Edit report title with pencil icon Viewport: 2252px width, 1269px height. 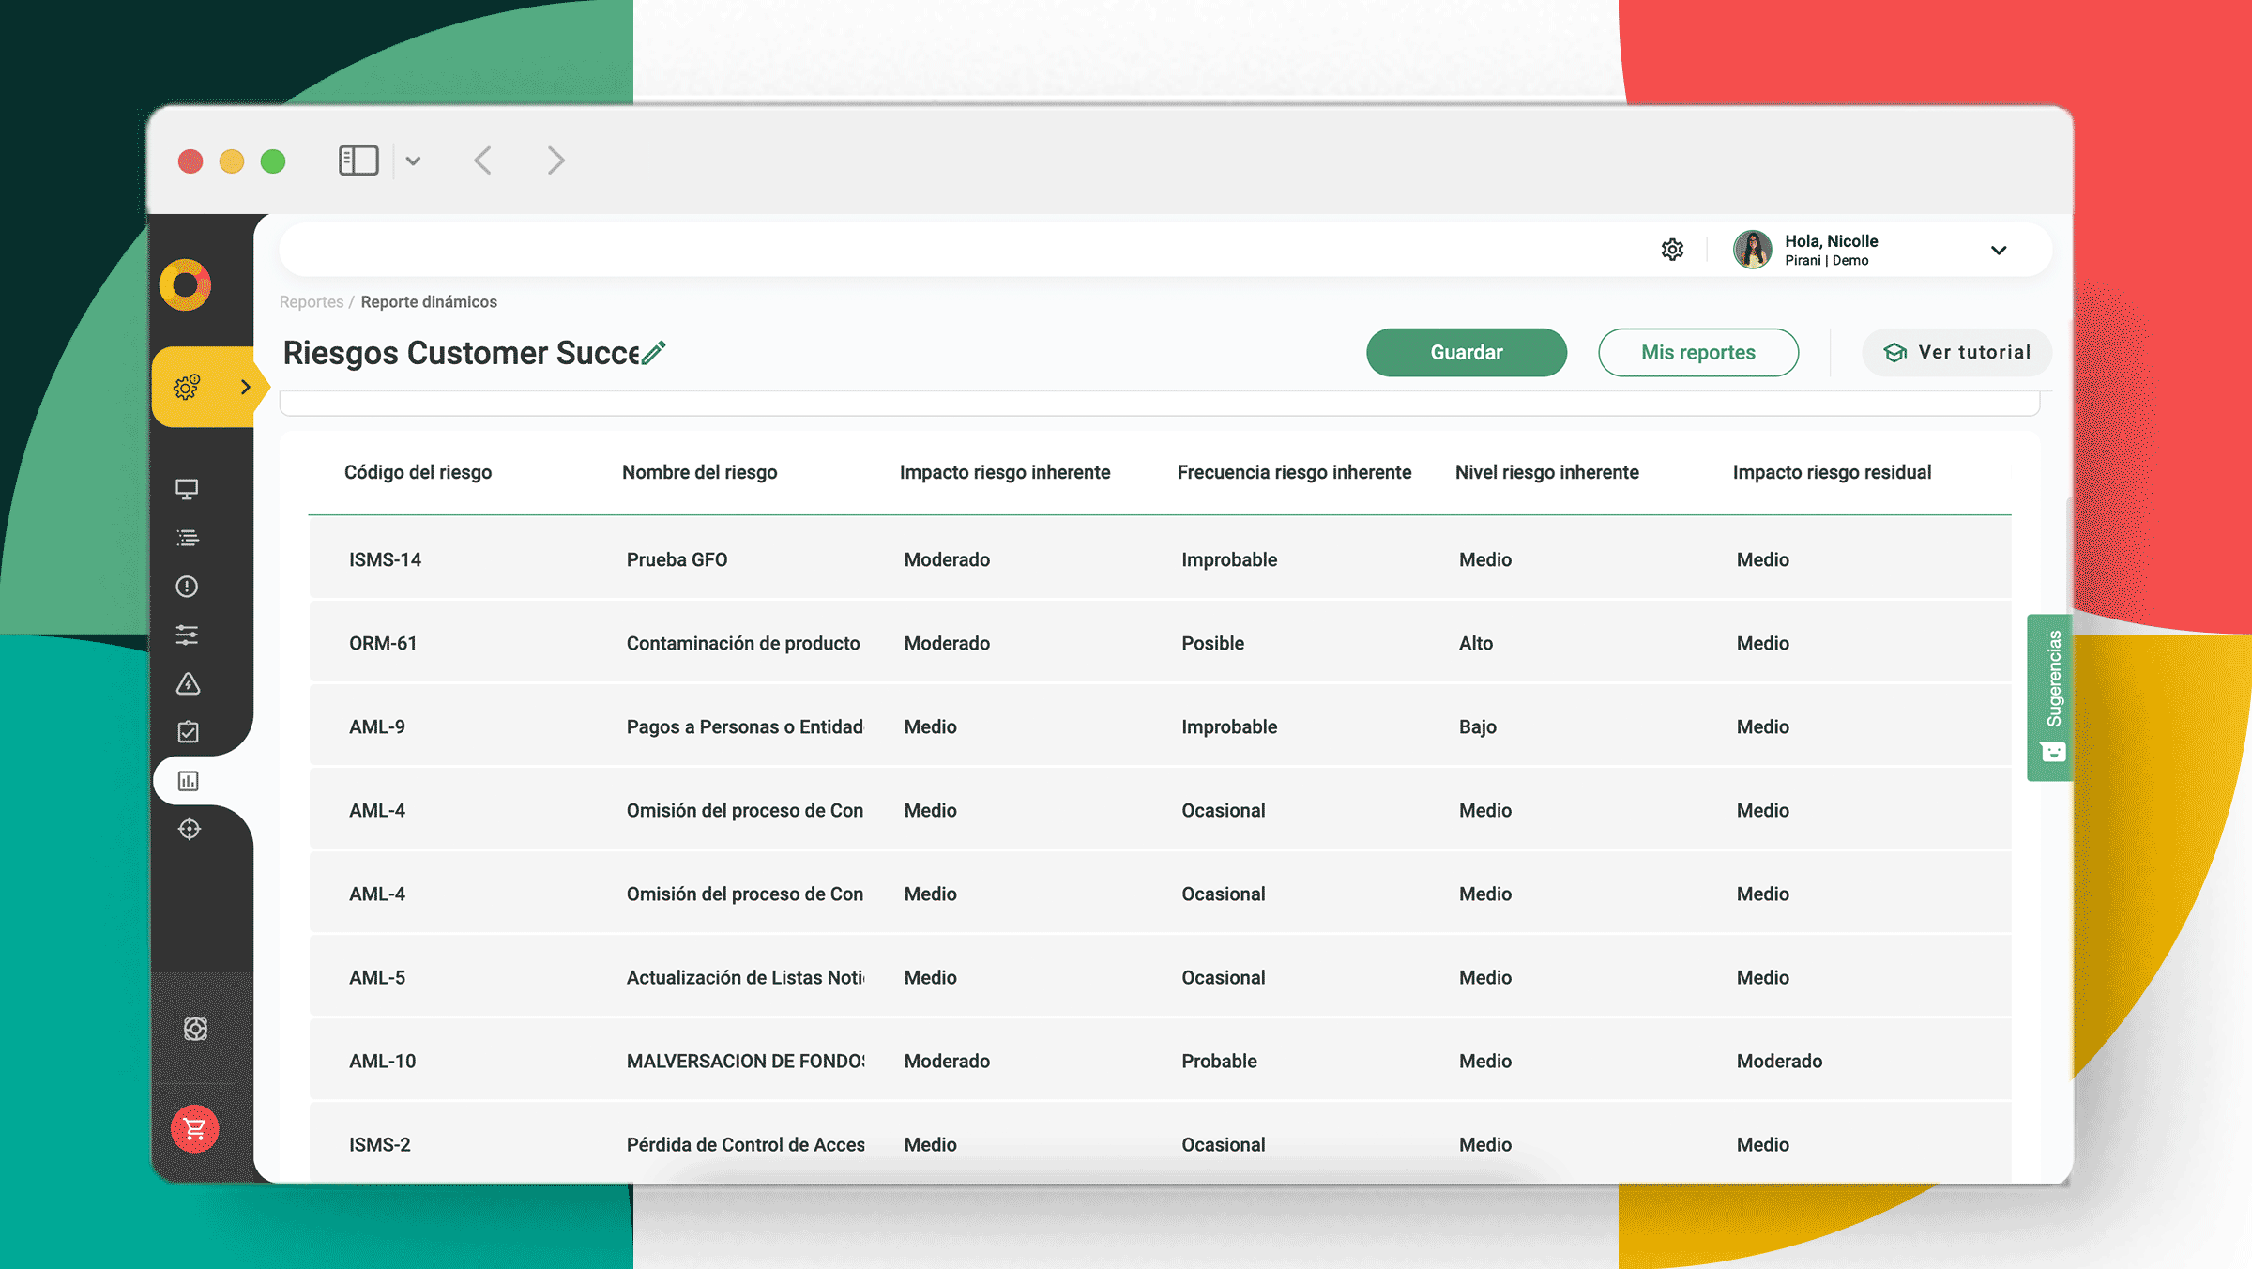click(653, 353)
